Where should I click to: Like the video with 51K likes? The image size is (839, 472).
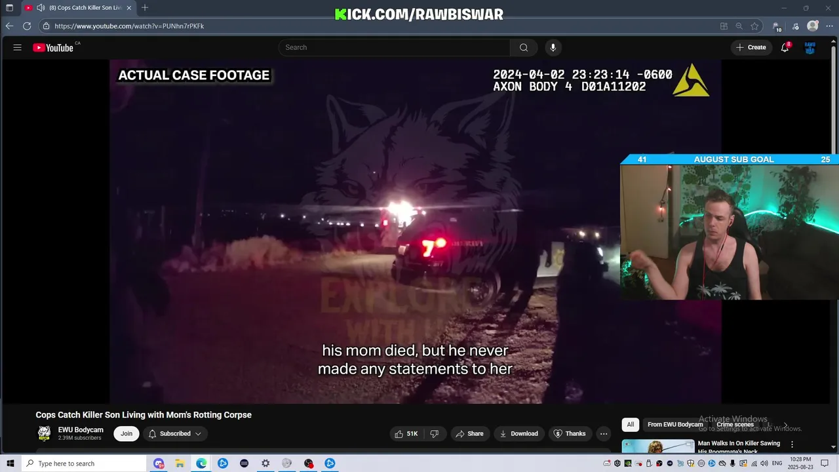(406, 433)
